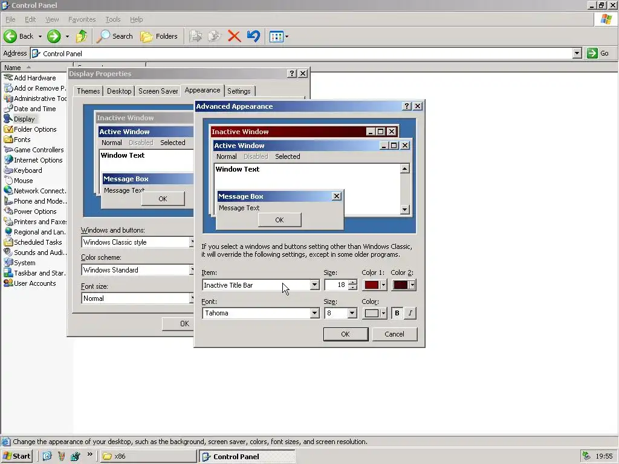Viewport: 619px width, 464px height.
Task: Open font Color swatch picker
Action: click(375, 313)
